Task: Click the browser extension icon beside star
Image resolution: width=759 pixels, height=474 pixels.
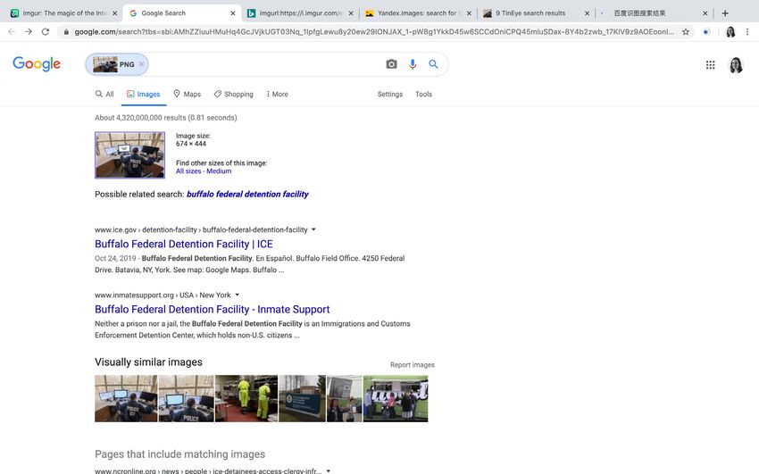Action: (706, 32)
